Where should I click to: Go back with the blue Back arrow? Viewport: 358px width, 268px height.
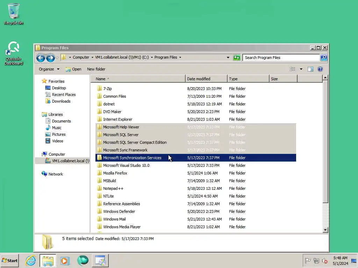click(41, 58)
